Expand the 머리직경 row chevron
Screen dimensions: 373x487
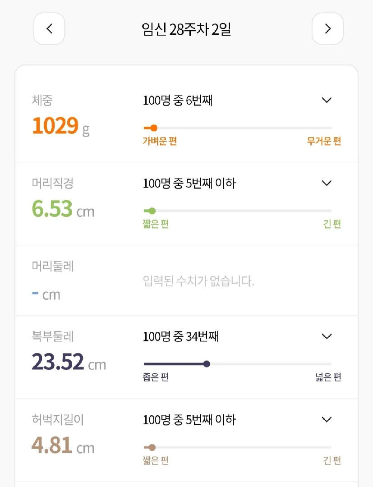(327, 183)
